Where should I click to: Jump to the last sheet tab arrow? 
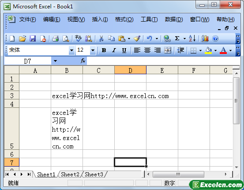point(29,174)
